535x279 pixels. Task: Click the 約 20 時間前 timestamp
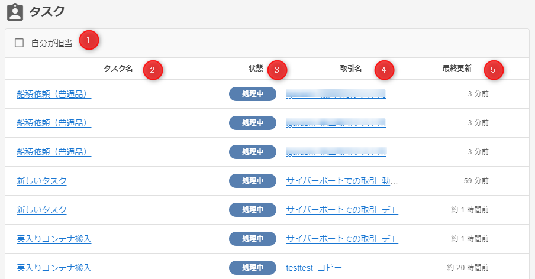(468, 268)
